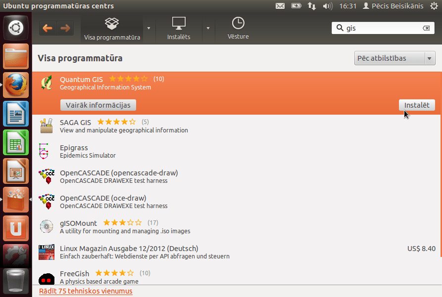
Task: Click the Quantum GIS star rating
Action: click(x=128, y=79)
